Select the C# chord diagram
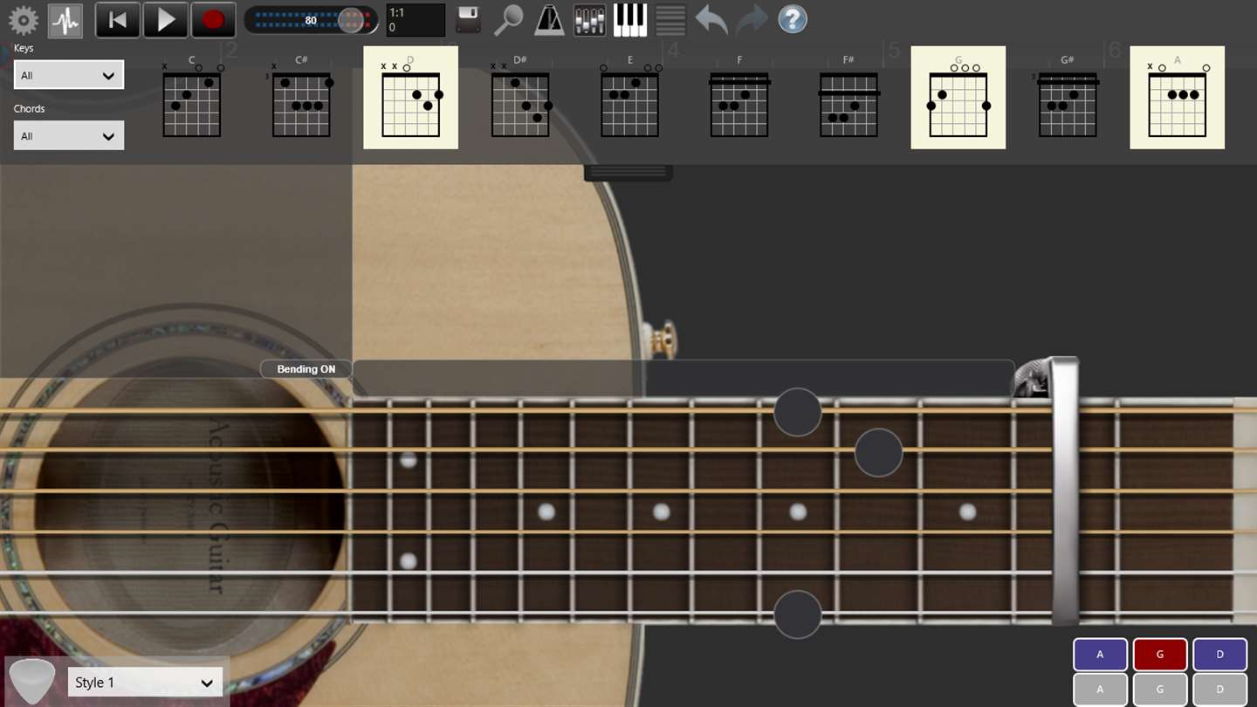Viewport: 1257px width, 707px height. click(x=301, y=98)
